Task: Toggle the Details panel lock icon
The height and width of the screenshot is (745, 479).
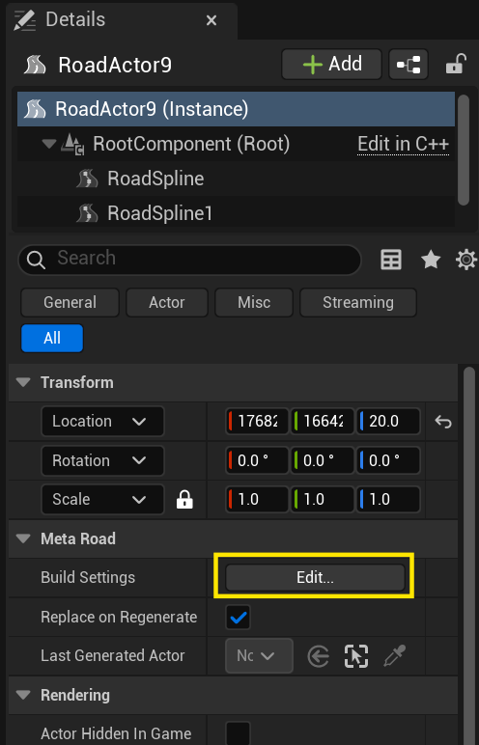Action: click(455, 64)
